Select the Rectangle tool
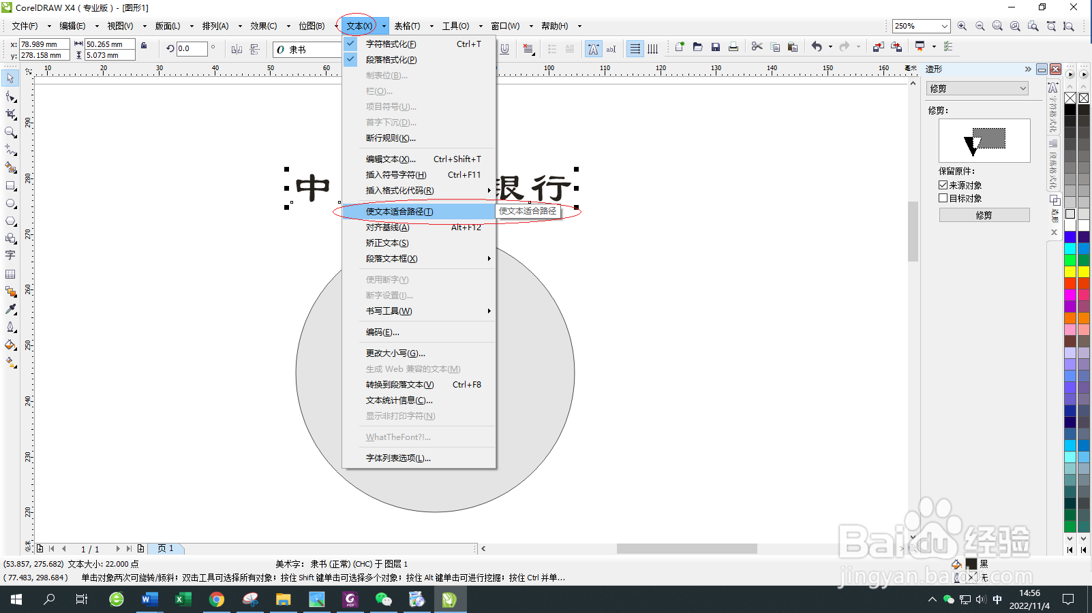The height and width of the screenshot is (613, 1092). point(10,185)
